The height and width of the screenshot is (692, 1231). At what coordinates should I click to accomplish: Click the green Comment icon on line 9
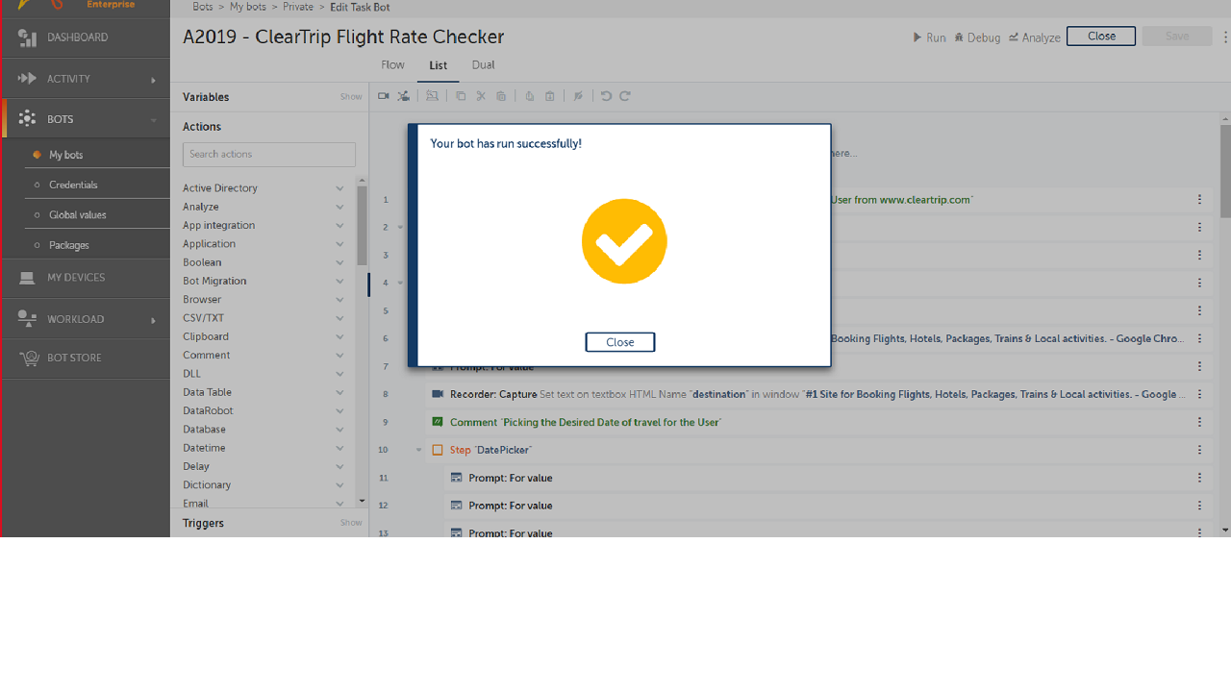tap(438, 422)
